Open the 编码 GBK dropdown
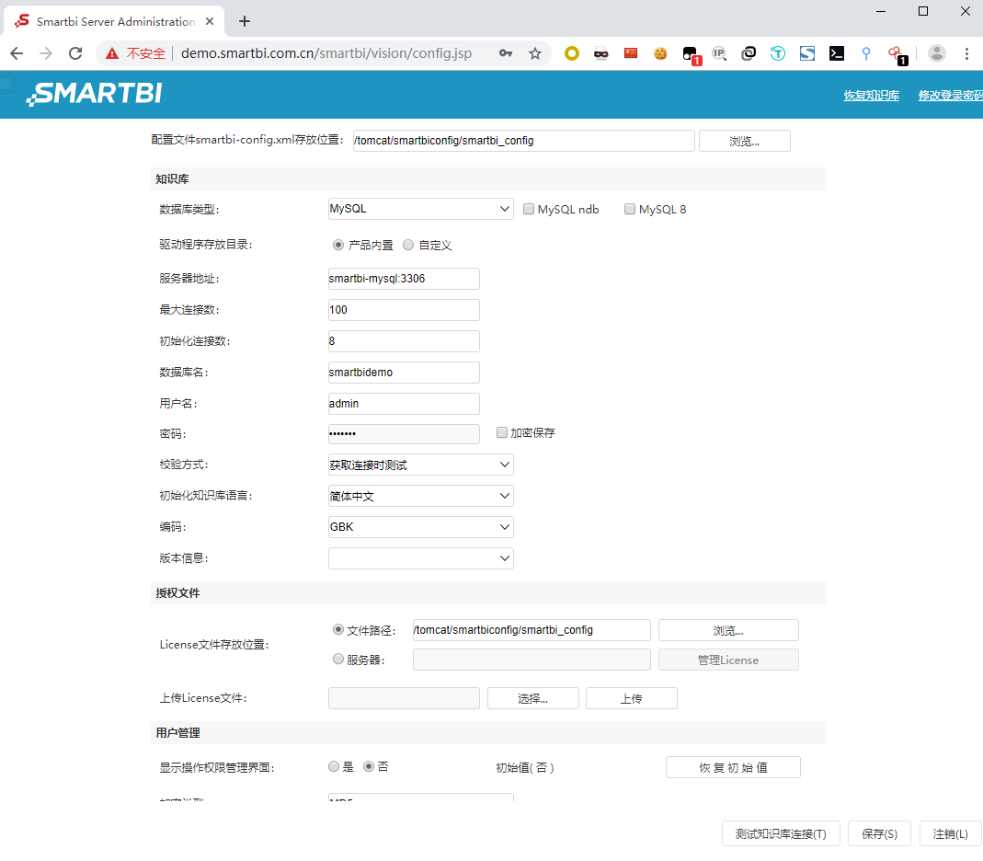This screenshot has height=861, width=983. pyautogui.click(x=420, y=527)
